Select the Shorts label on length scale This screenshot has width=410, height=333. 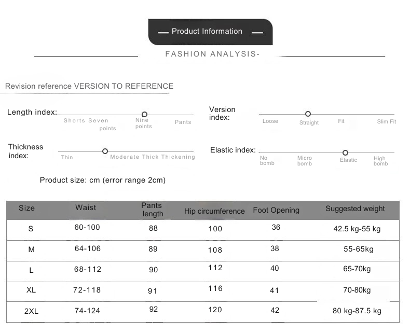coord(74,121)
